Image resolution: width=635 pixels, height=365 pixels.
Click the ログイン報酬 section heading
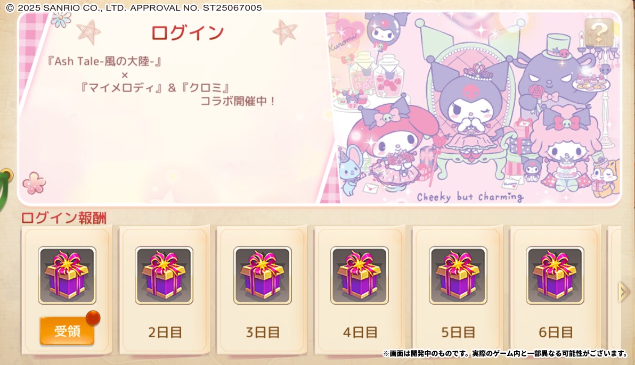click(63, 218)
